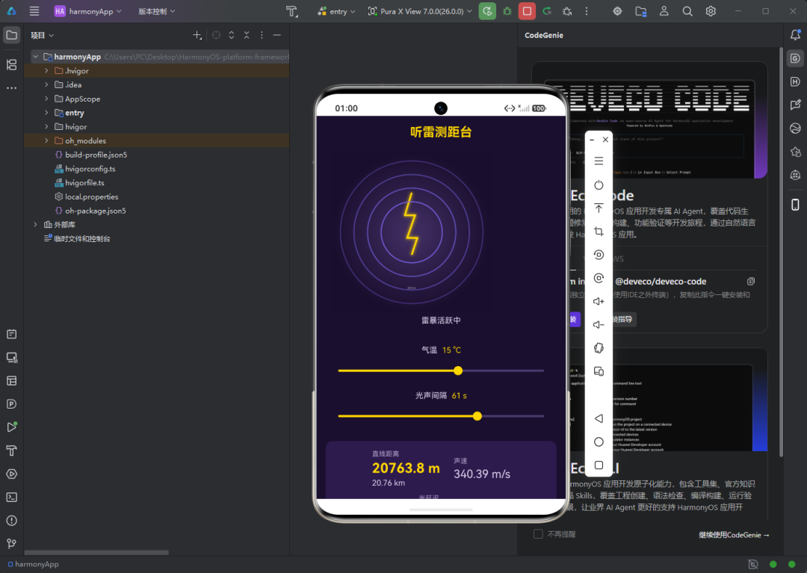Open the user account icon
The height and width of the screenshot is (573, 807).
click(x=664, y=10)
